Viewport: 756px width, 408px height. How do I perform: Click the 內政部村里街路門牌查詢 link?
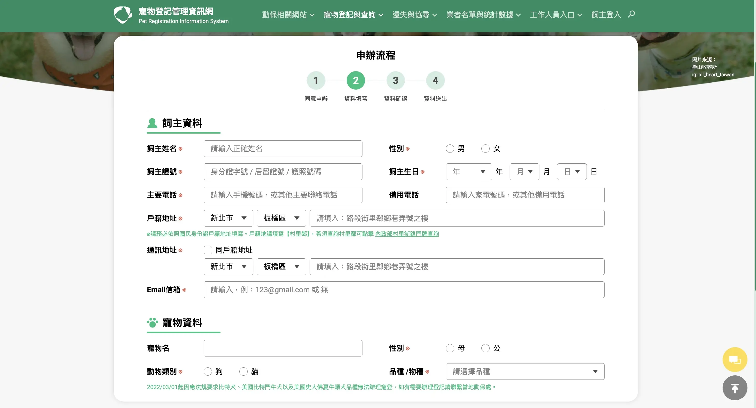(x=407, y=234)
